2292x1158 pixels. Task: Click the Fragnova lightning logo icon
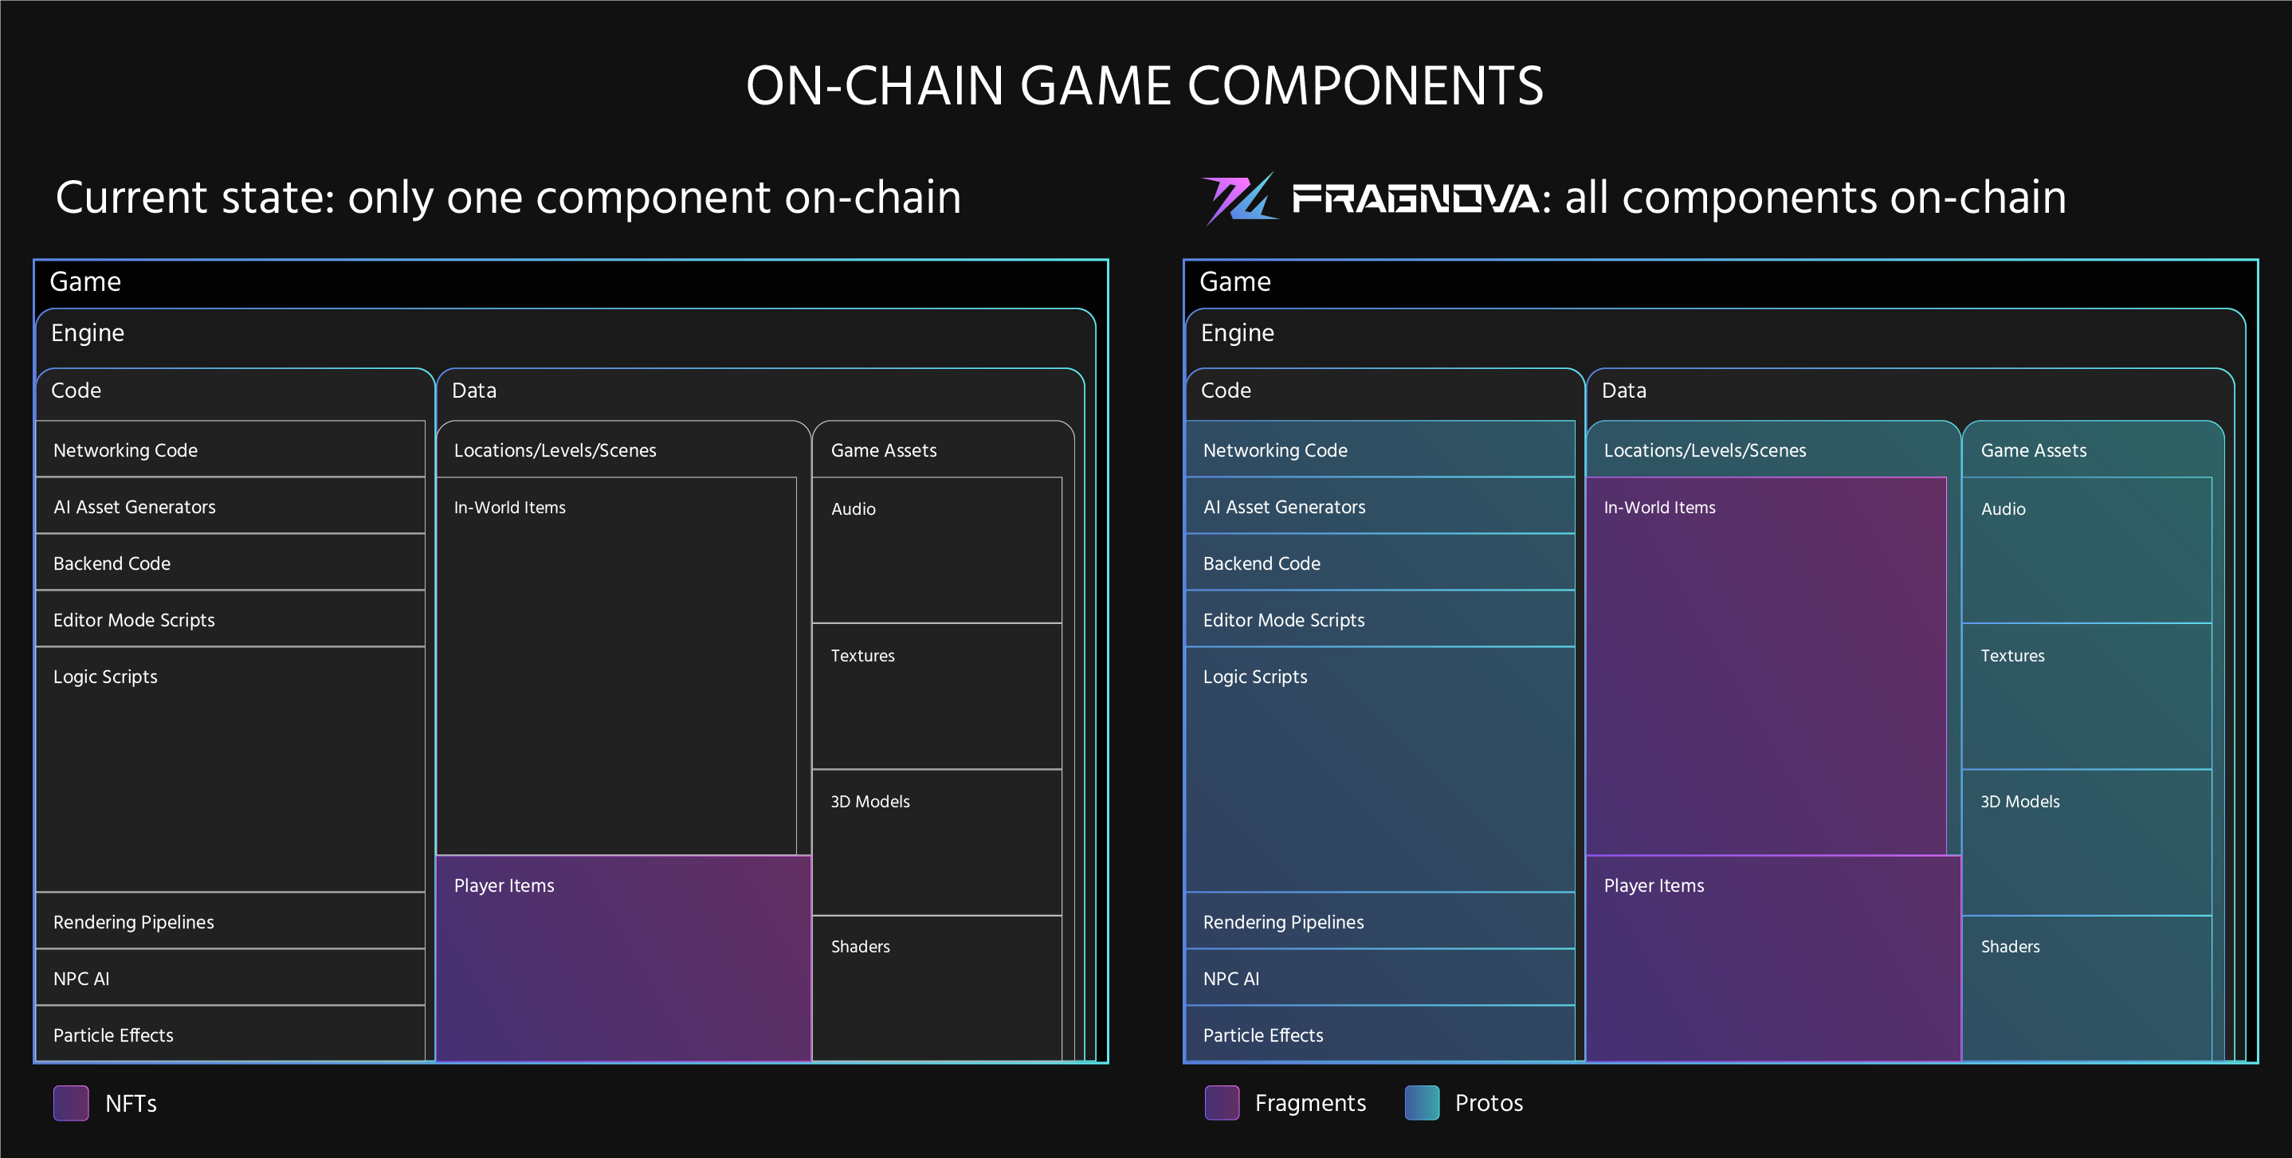pos(1238,198)
